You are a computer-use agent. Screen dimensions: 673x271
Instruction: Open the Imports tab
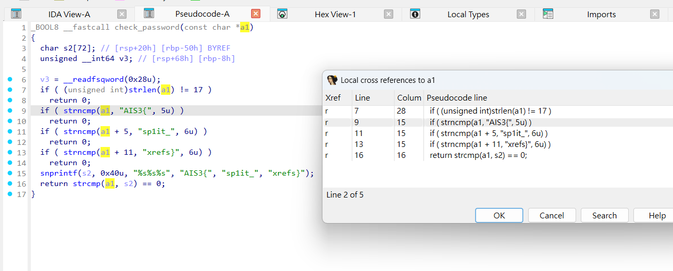pyautogui.click(x=601, y=14)
